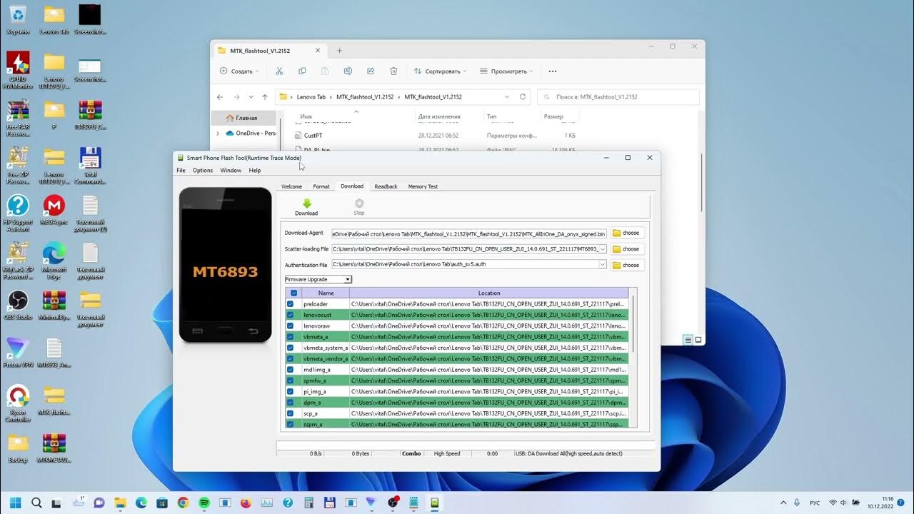This screenshot has height=514, width=914.
Task: Open the Options menu
Action: 203,171
